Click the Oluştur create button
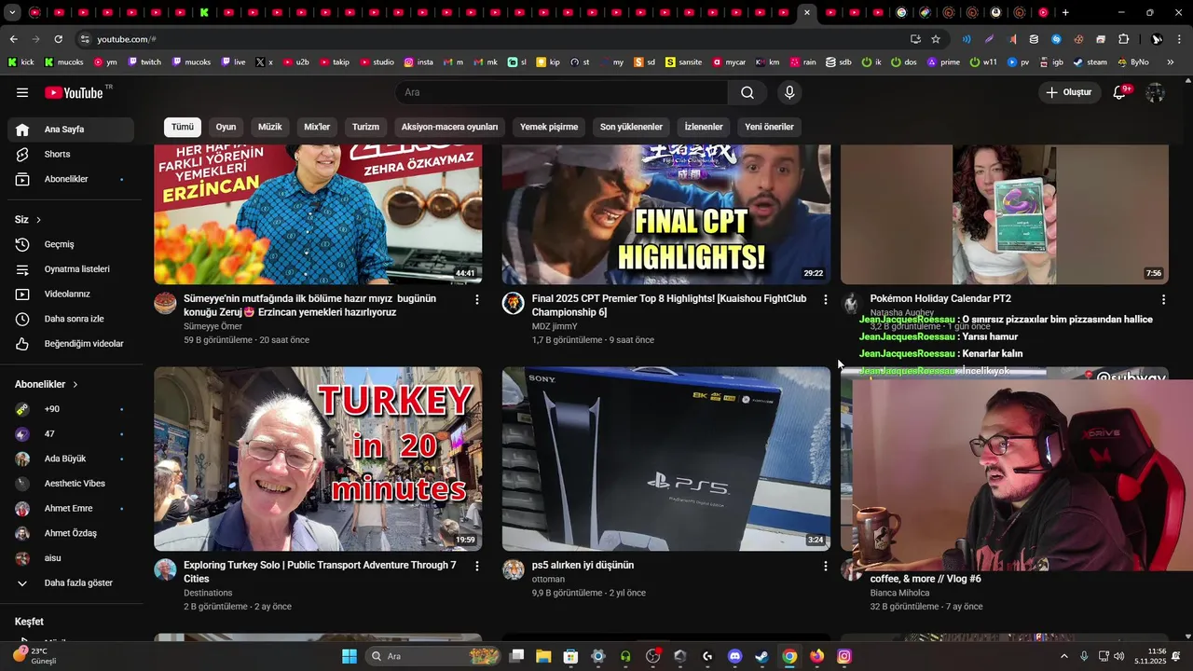 [1068, 92]
